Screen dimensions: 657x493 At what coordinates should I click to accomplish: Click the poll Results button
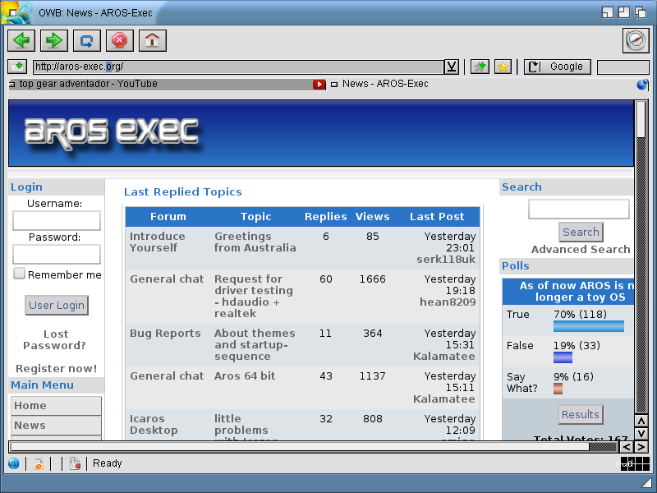[581, 415]
